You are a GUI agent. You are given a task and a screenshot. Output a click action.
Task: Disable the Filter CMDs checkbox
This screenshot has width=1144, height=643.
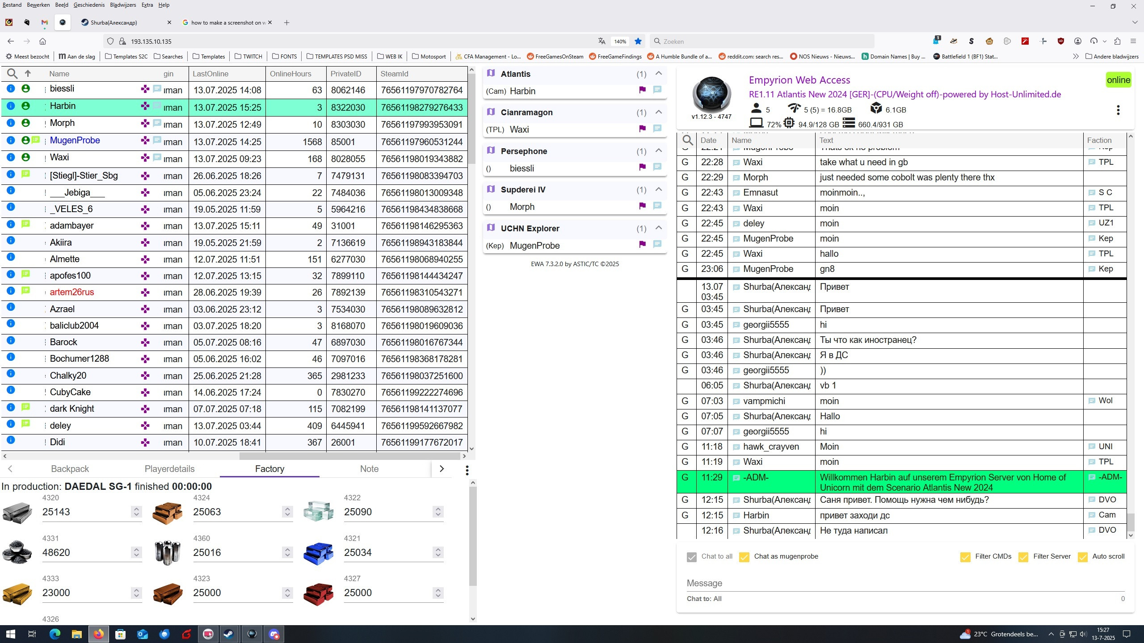pyautogui.click(x=965, y=557)
